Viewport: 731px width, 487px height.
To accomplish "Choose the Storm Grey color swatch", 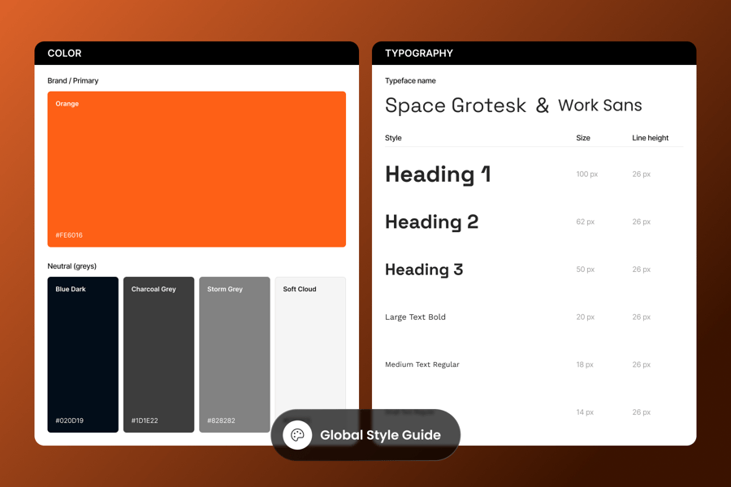I will click(234, 354).
